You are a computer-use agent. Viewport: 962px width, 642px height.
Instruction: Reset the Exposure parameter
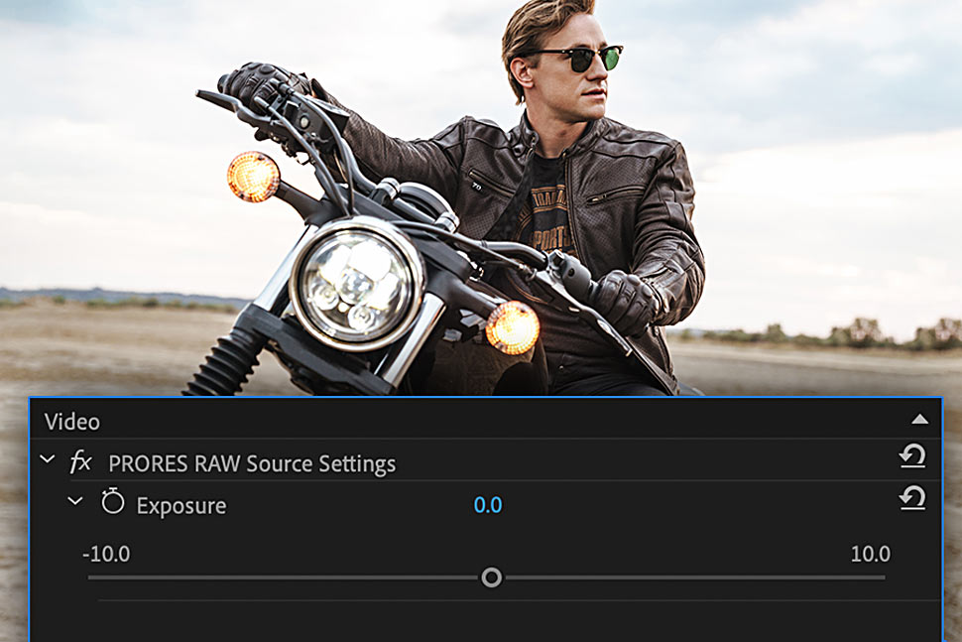pos(911,498)
